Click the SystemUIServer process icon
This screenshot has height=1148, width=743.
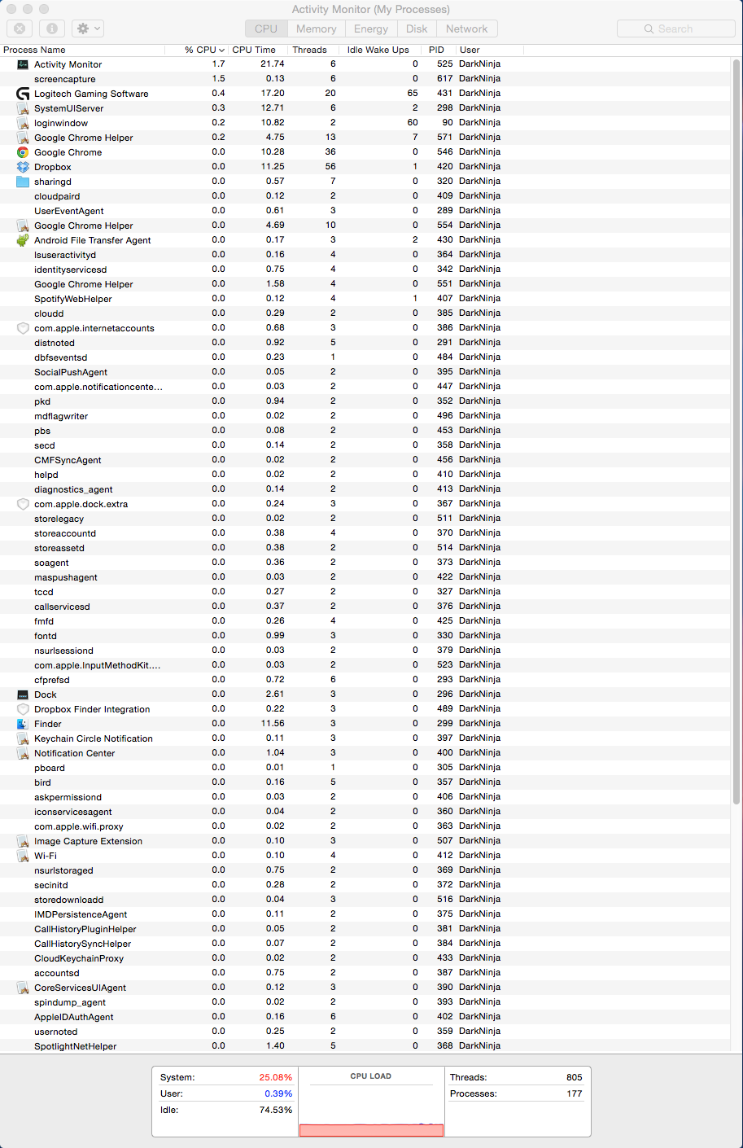pyautogui.click(x=23, y=108)
